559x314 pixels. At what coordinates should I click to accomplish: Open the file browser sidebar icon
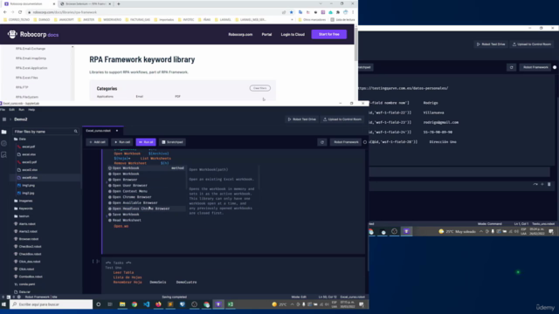[3, 132]
